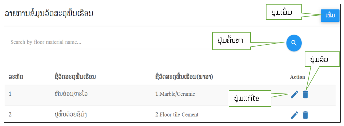Viewport: 344px width, 126px height.
Task: Select the ຫີນອ່ອນ/ກະໂລ name cell
Action: pyautogui.click(x=71, y=94)
